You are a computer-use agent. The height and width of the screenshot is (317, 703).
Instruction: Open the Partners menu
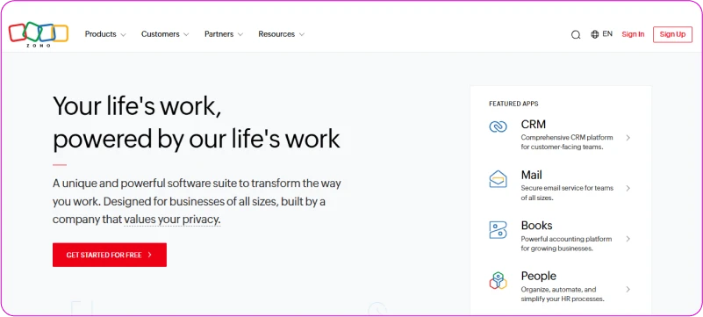click(219, 34)
